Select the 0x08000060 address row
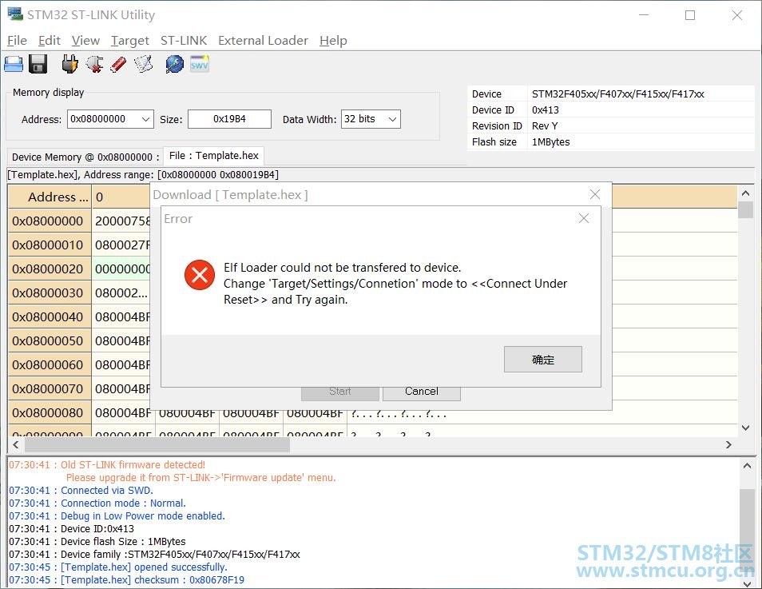The height and width of the screenshot is (589, 762). (x=50, y=364)
